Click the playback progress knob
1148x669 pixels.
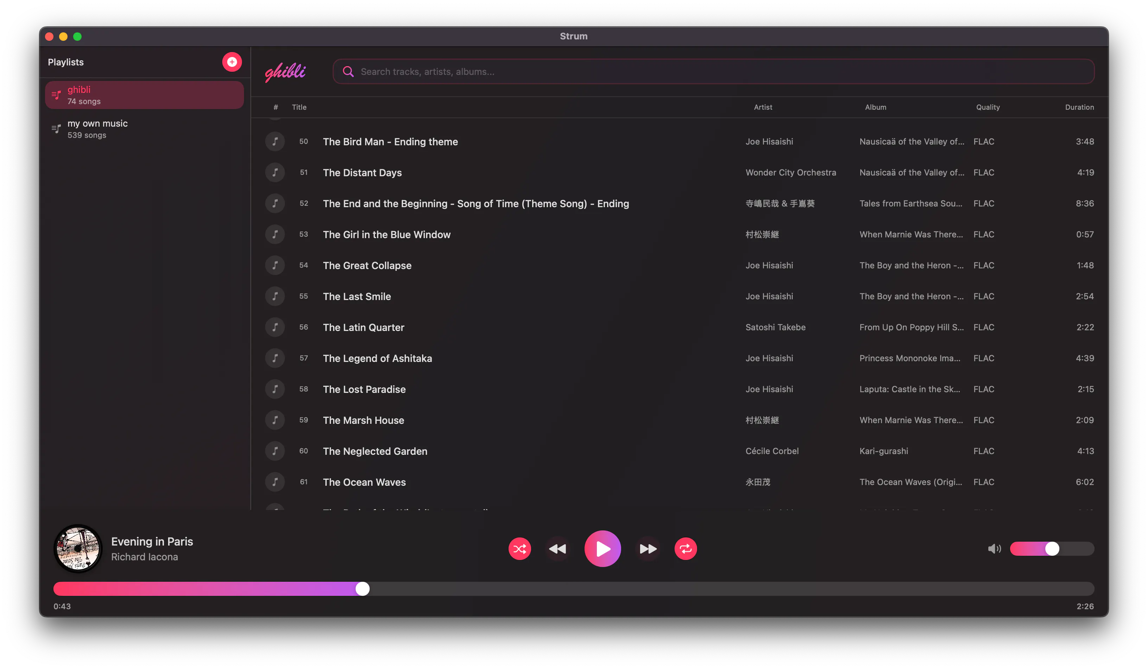point(362,589)
